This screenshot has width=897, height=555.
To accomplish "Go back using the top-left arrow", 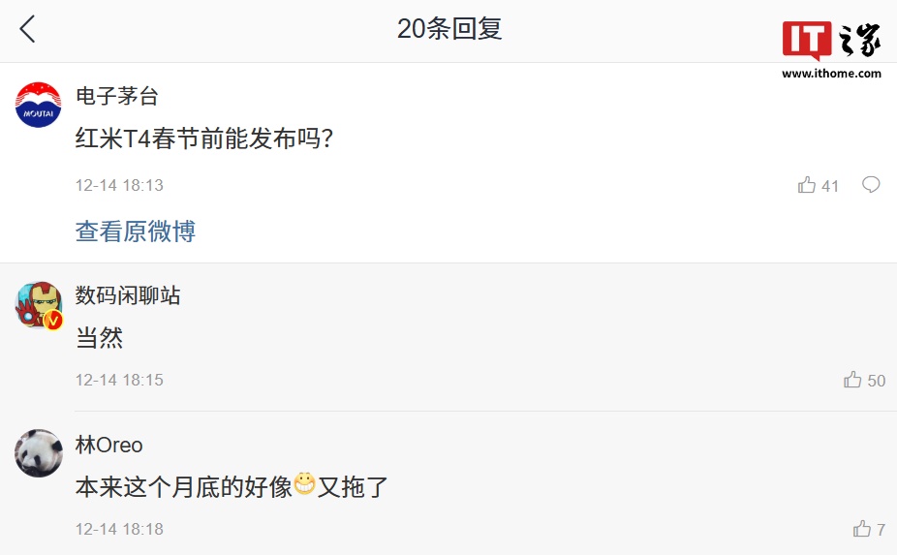I will pos(27,29).
